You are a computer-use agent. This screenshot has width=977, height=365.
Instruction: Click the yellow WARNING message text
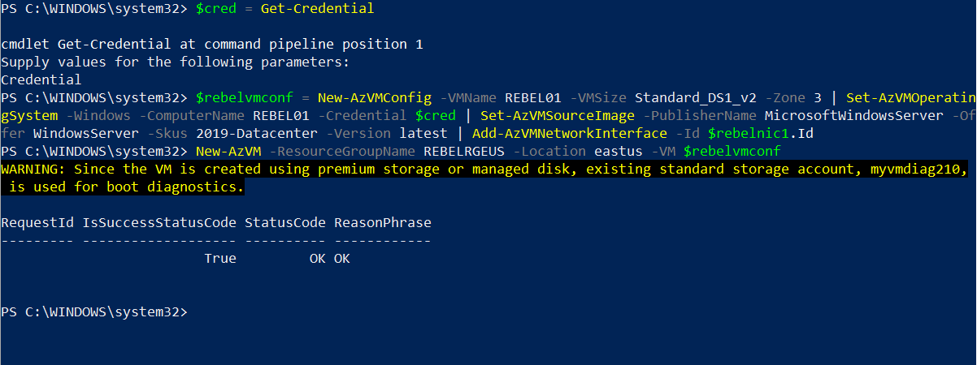[x=485, y=178]
